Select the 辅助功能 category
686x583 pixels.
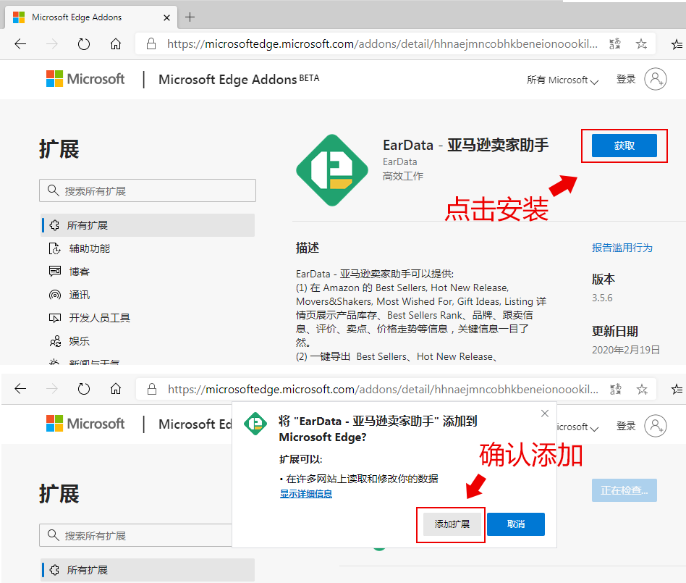click(x=90, y=248)
